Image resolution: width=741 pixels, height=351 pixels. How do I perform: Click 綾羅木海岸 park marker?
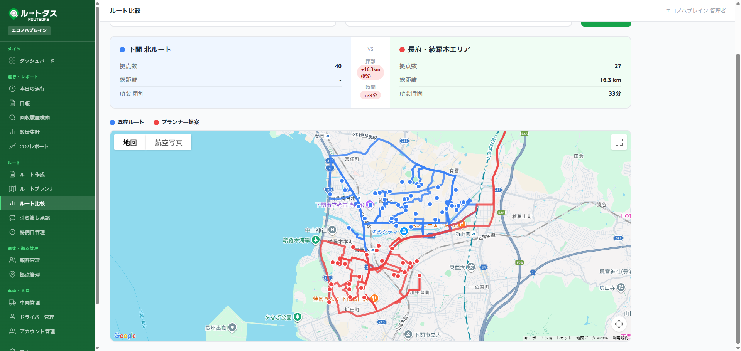click(x=316, y=240)
